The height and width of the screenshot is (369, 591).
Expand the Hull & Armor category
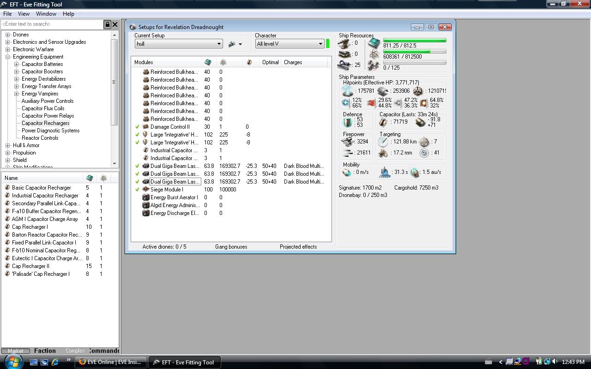point(8,145)
